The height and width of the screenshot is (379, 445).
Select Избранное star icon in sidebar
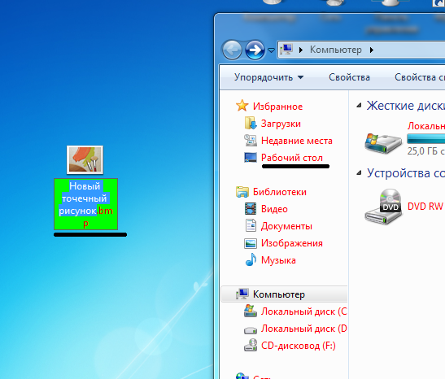[242, 106]
